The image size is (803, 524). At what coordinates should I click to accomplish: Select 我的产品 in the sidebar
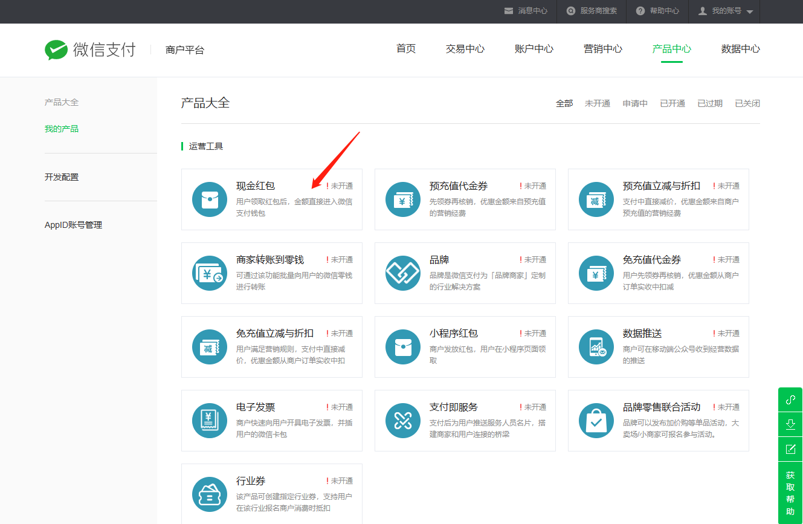pyautogui.click(x=62, y=129)
